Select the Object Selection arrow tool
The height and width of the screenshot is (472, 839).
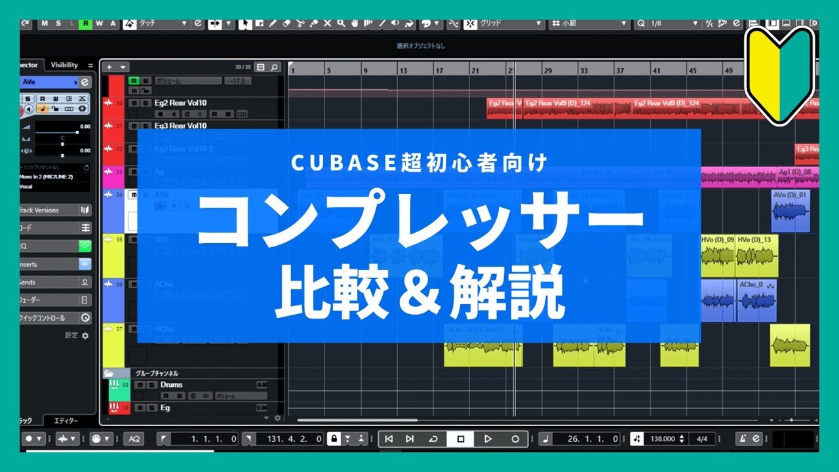pyautogui.click(x=245, y=24)
